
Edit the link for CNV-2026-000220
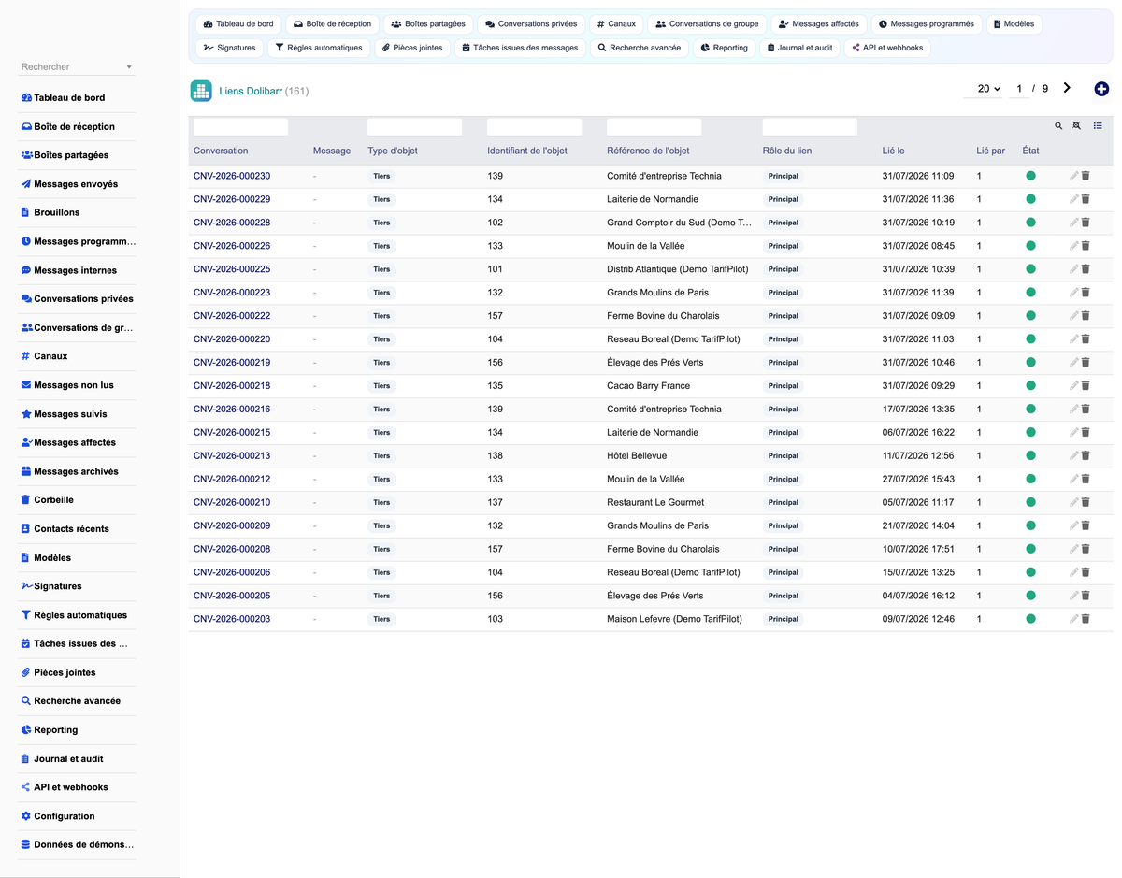1074,339
